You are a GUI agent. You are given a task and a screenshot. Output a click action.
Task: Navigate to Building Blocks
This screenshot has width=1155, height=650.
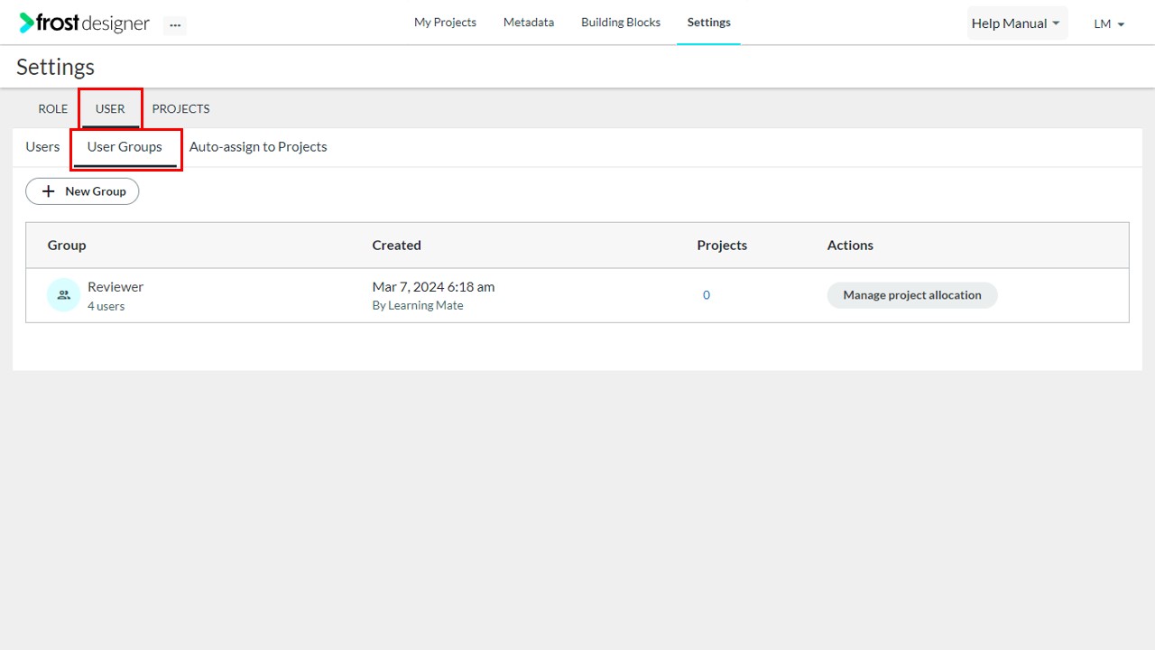click(x=621, y=23)
